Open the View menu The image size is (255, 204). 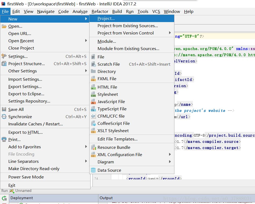point(28,12)
